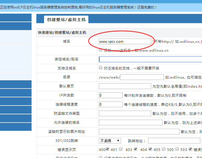The width and height of the screenshot is (202, 158).
Task: Uncheck the 400 error page checkbox
Action: (107, 149)
